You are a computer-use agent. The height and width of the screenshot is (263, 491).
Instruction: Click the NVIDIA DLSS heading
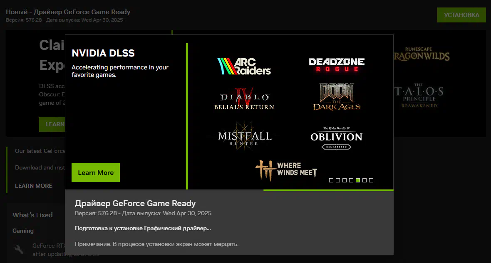(x=103, y=53)
